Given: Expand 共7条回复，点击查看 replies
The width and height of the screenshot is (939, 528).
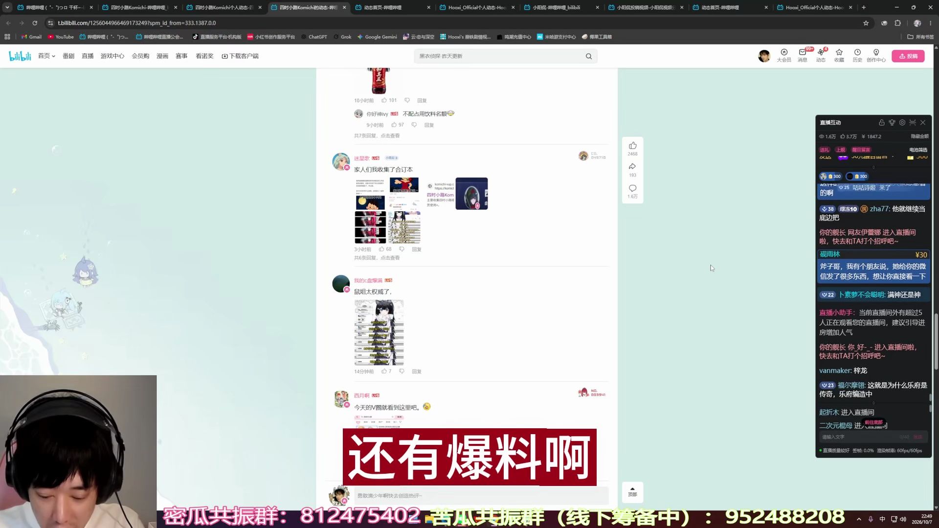Looking at the screenshot, I should [377, 136].
